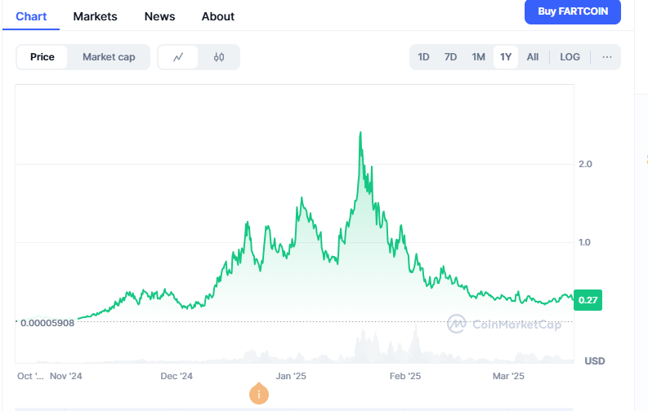This screenshot has width=648, height=411.
Task: Open the News tab
Action: pos(159,16)
